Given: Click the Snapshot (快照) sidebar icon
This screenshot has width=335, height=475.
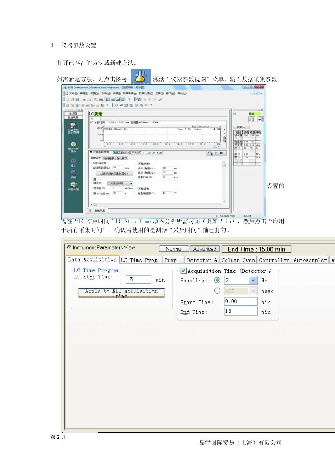Looking at the screenshot, I should 73,173.
